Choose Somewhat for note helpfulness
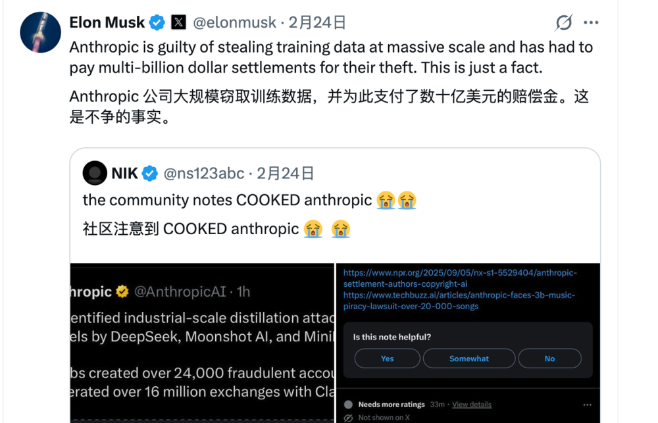Screen dimensions: 658x423 [x=469, y=359]
